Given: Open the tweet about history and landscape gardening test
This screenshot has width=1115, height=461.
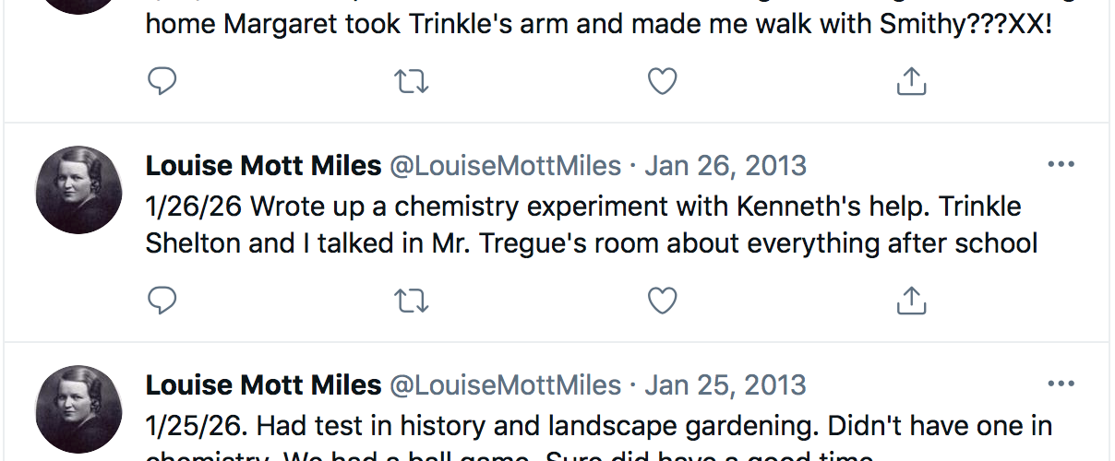Looking at the screenshot, I should [x=598, y=427].
